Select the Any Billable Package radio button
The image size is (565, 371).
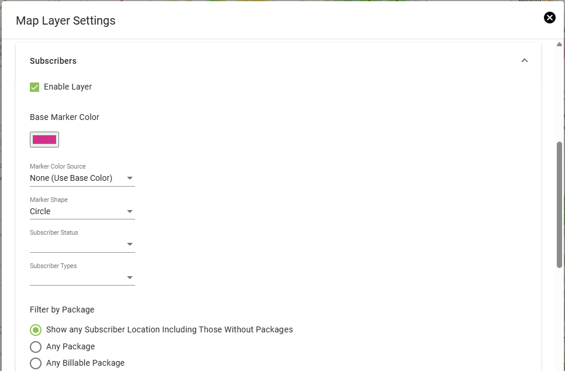coord(36,363)
